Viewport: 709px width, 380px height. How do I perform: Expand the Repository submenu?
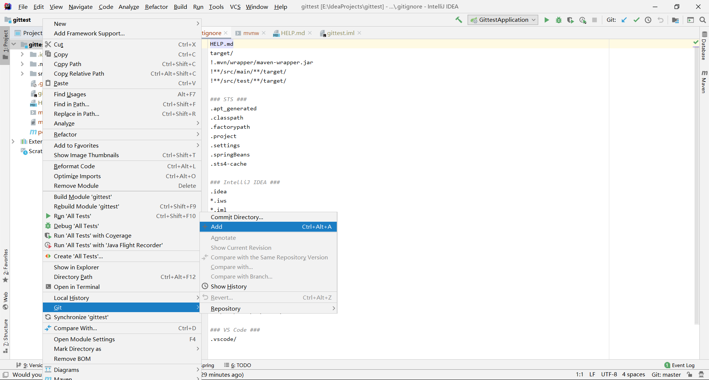pos(268,308)
